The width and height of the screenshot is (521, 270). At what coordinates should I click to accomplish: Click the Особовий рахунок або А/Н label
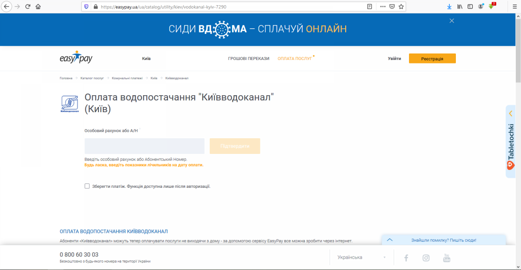111,130
